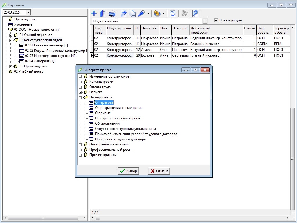Click the Авдеев surname cell
This screenshot has width=297, height=223.
150,50
